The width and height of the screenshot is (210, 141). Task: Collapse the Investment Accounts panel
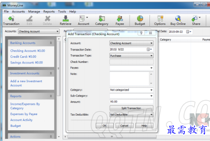(51, 74)
